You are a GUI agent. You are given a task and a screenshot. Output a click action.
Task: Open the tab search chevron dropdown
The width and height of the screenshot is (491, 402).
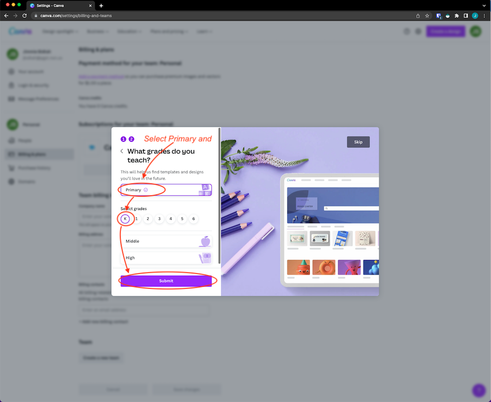click(484, 6)
